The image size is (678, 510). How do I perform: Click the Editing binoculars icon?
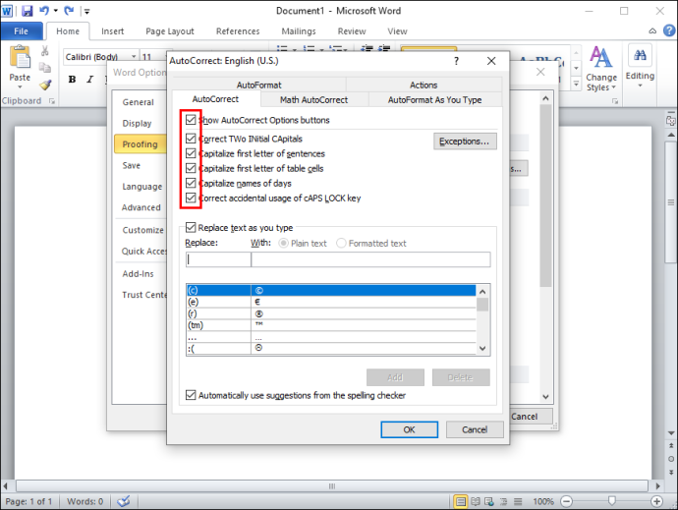click(640, 55)
